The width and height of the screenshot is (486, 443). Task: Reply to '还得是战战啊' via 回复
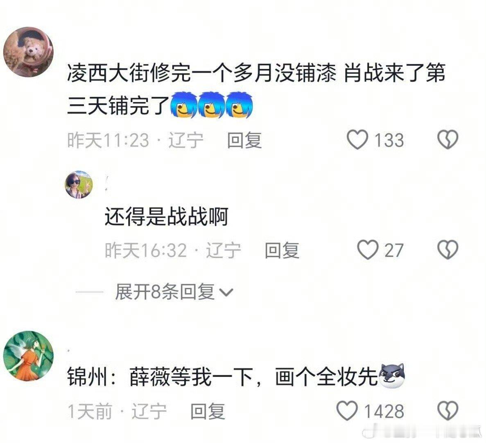(x=282, y=250)
